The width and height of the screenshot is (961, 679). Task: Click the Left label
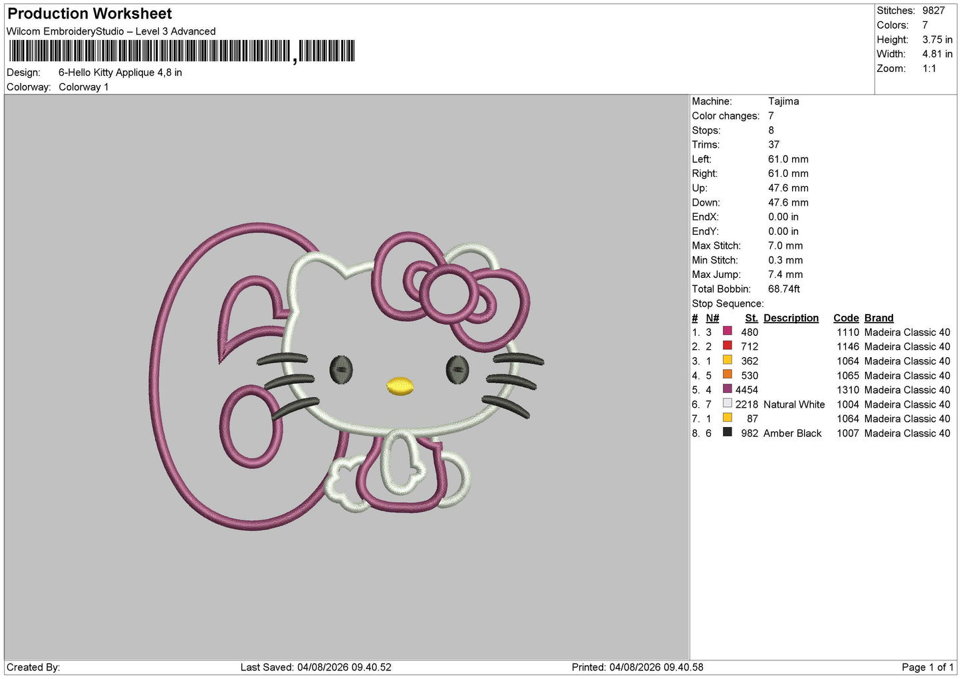702,159
